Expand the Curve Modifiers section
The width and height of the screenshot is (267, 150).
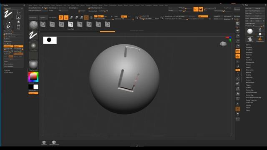pyautogui.click(x=8, y=67)
